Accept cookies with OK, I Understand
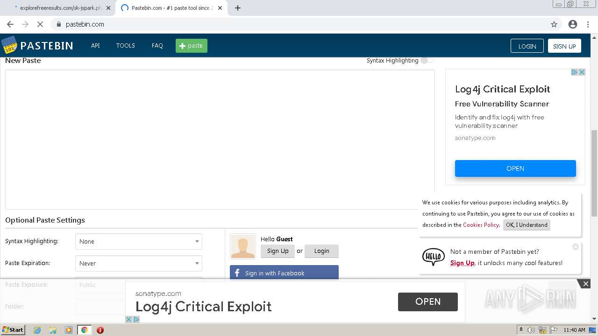The image size is (598, 336). [x=527, y=225]
